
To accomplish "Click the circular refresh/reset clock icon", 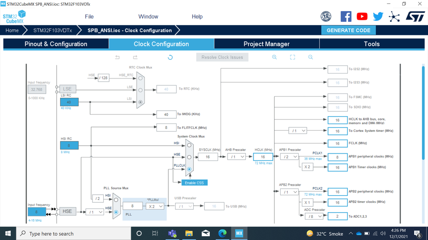I will pyautogui.click(x=170, y=57).
